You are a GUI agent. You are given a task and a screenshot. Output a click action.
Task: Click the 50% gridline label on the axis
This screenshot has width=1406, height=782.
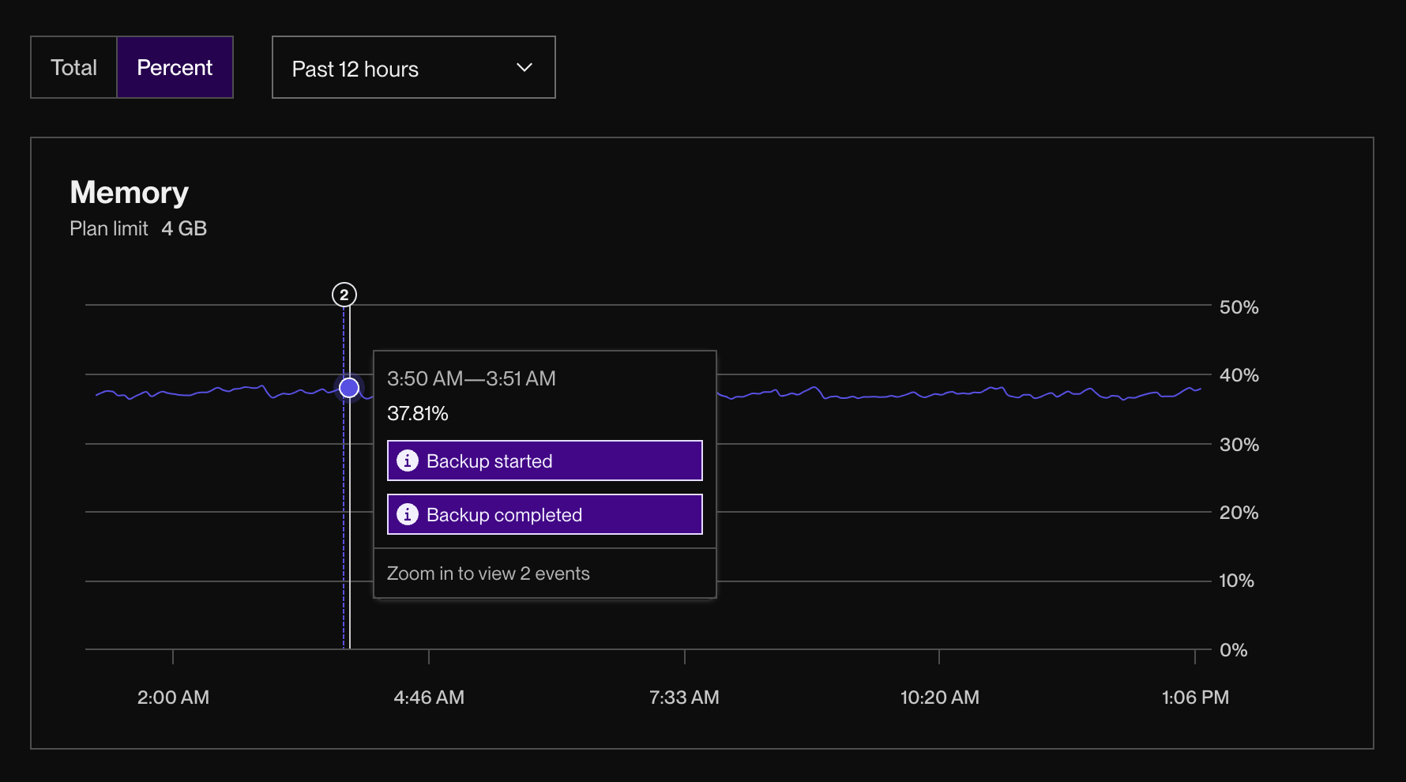pos(1239,307)
